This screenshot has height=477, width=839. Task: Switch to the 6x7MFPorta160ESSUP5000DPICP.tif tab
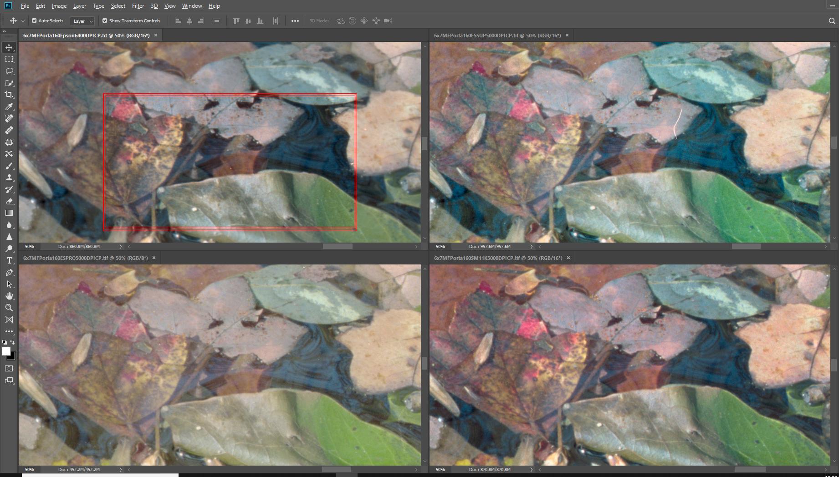pos(497,36)
